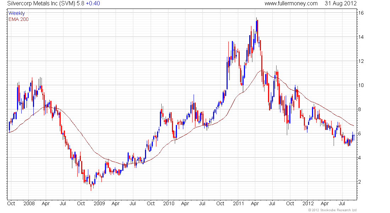Screen dimensions: 390x213
Task: Click the 8 price axis label
Action: (x=360, y=110)
